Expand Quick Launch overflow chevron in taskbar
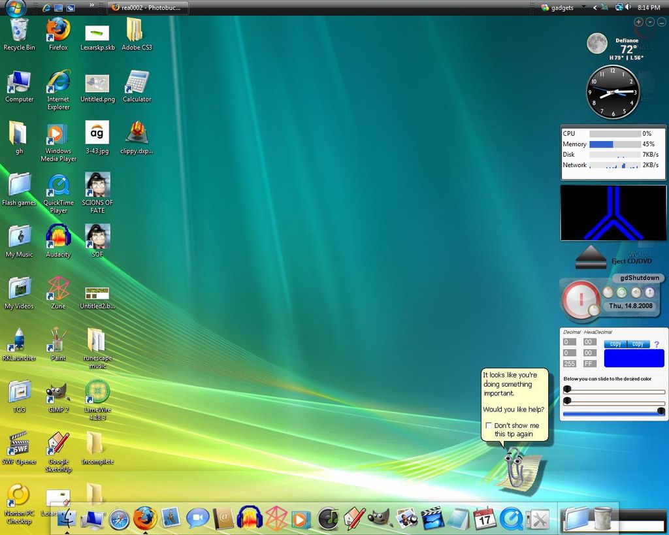669x535 pixels. click(x=91, y=5)
